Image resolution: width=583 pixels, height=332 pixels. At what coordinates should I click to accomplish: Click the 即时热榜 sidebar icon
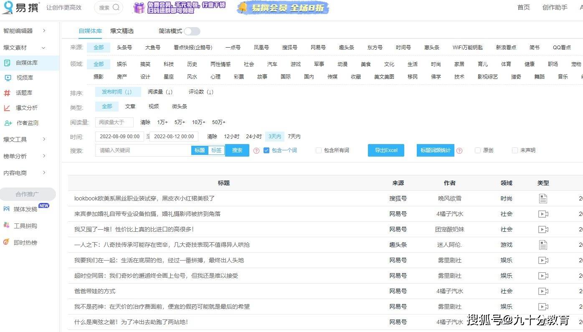point(6,242)
